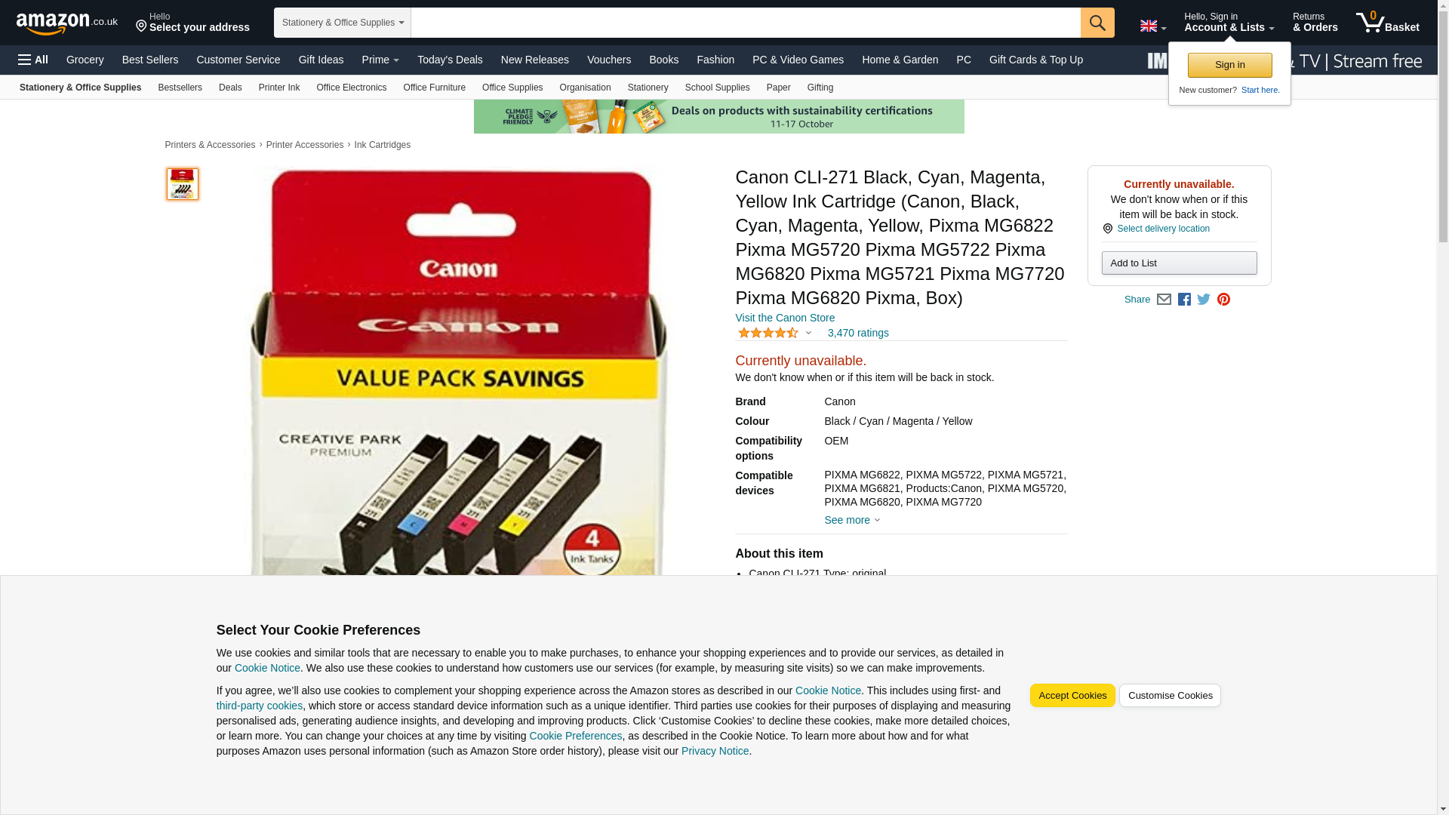Click the yellow Sign in button
This screenshot has height=815, width=1449.
point(1229,65)
